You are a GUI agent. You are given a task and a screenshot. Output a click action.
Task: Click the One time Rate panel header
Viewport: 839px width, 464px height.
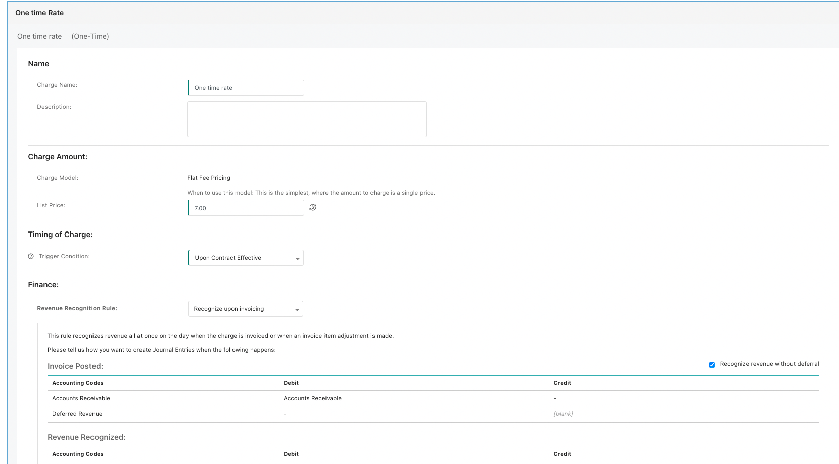pyautogui.click(x=39, y=13)
